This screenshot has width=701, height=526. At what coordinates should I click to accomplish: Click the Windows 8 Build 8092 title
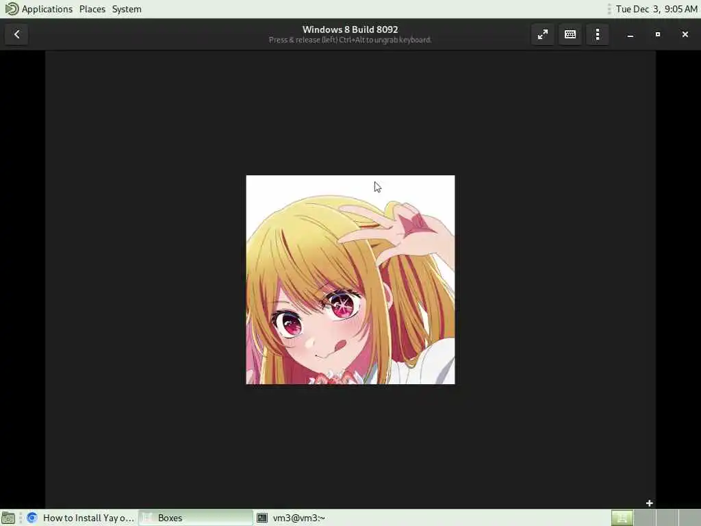pos(350,29)
